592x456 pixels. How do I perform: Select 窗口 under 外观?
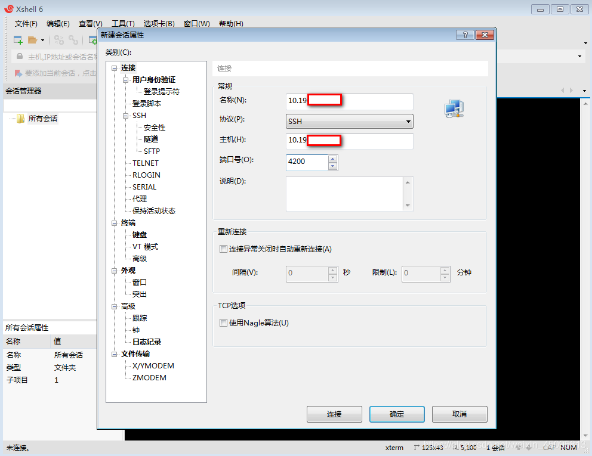click(140, 283)
